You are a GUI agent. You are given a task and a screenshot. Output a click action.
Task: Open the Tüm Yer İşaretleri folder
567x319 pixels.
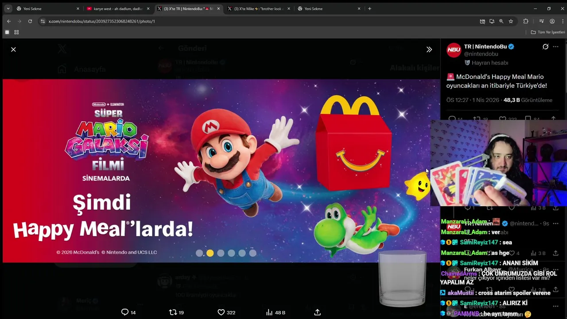tap(548, 32)
